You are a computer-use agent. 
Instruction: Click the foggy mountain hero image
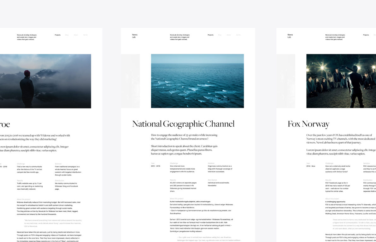point(45,81)
